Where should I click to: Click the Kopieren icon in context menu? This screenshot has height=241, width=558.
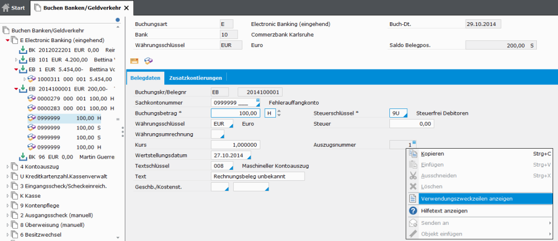[x=413, y=154]
